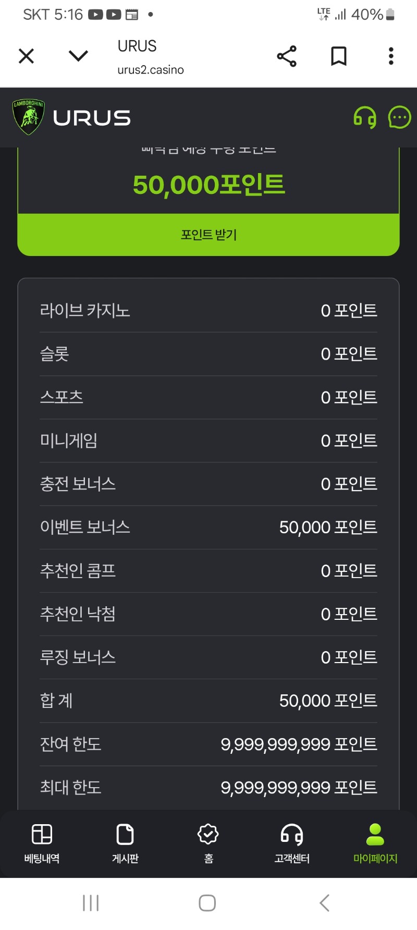Tap the 라이브 카지노 points row
Screen dimensions: 417x930
[x=208, y=311]
